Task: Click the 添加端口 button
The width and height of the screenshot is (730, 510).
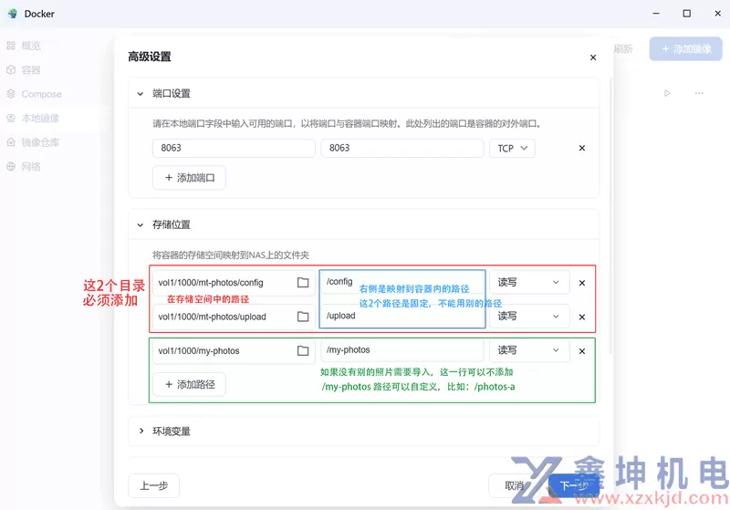Action: 189,178
